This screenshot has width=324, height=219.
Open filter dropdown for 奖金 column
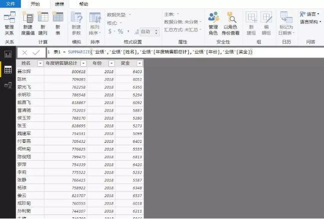pos(139,63)
